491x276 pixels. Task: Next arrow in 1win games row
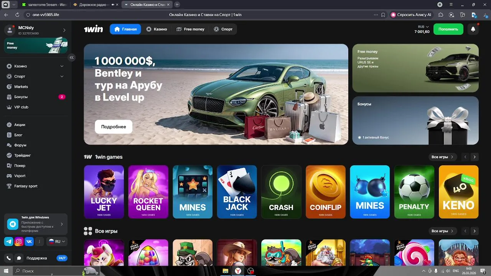(475, 157)
